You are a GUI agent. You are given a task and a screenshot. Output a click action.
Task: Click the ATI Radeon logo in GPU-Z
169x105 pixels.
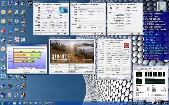point(126,45)
